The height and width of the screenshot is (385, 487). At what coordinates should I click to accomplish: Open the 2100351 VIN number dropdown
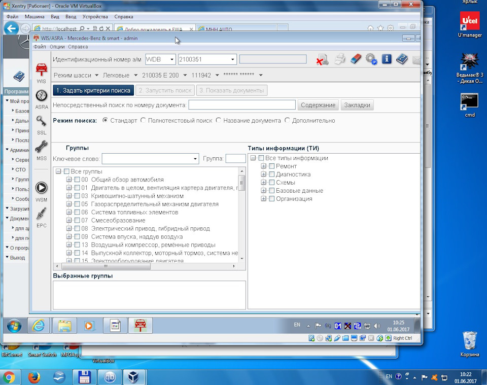pyautogui.click(x=232, y=59)
